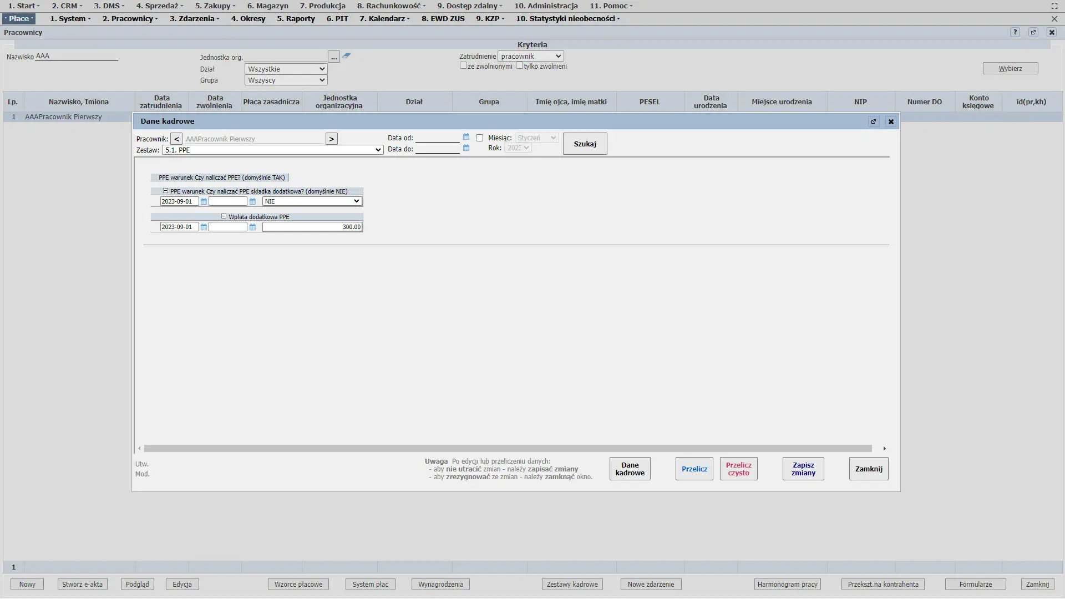
Task: Open calendar icon beside składka dodatkowa start date
Action: tap(204, 202)
